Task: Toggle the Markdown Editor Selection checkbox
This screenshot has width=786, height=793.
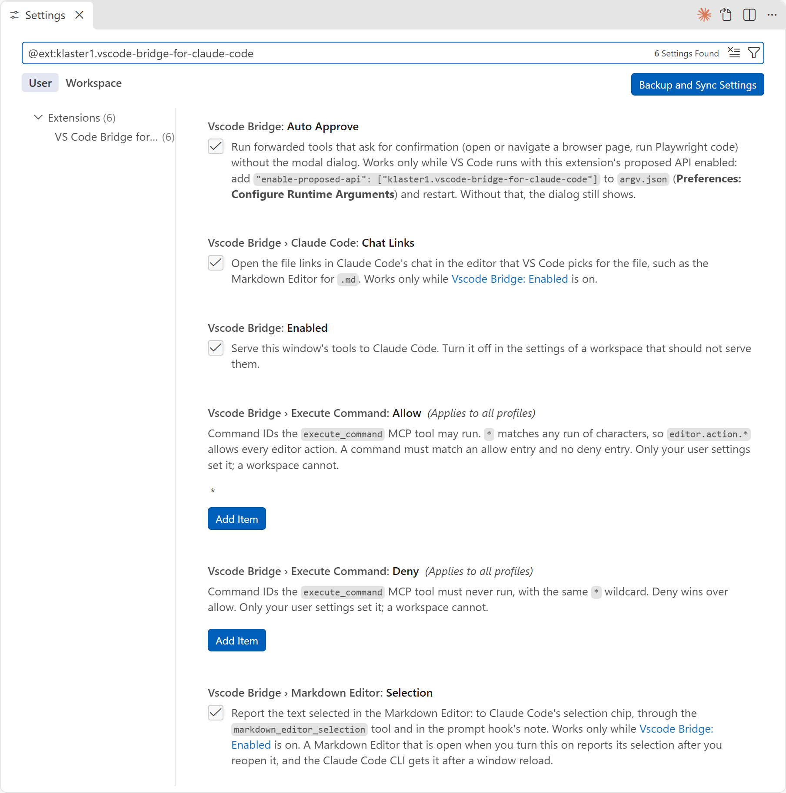Action: click(216, 713)
